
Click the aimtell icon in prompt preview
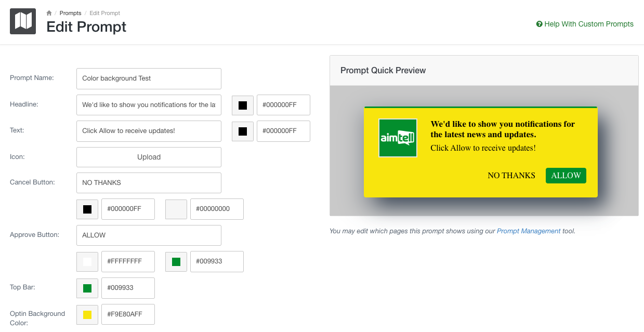[x=398, y=138]
